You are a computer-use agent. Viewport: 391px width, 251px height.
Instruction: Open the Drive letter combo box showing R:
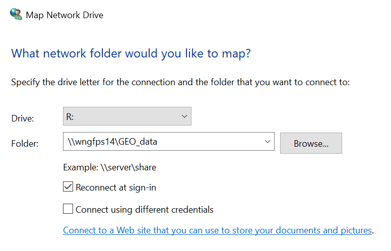[x=121, y=117]
